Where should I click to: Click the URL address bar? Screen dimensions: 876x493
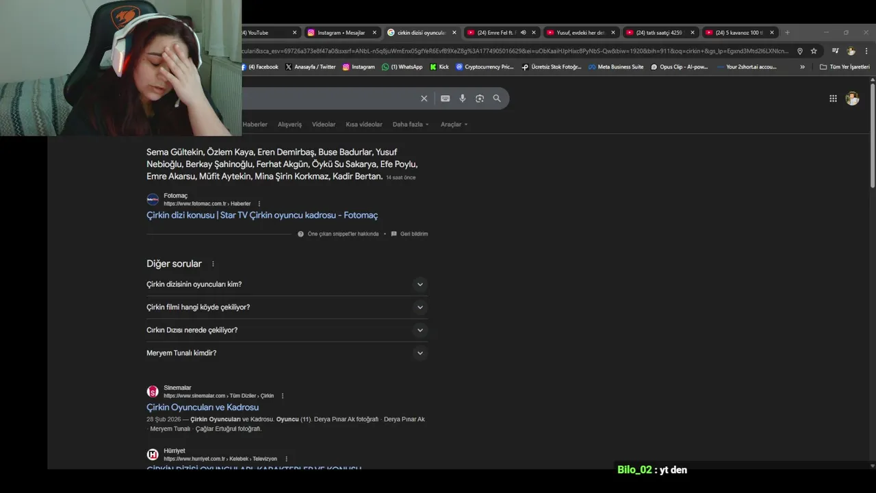517,51
